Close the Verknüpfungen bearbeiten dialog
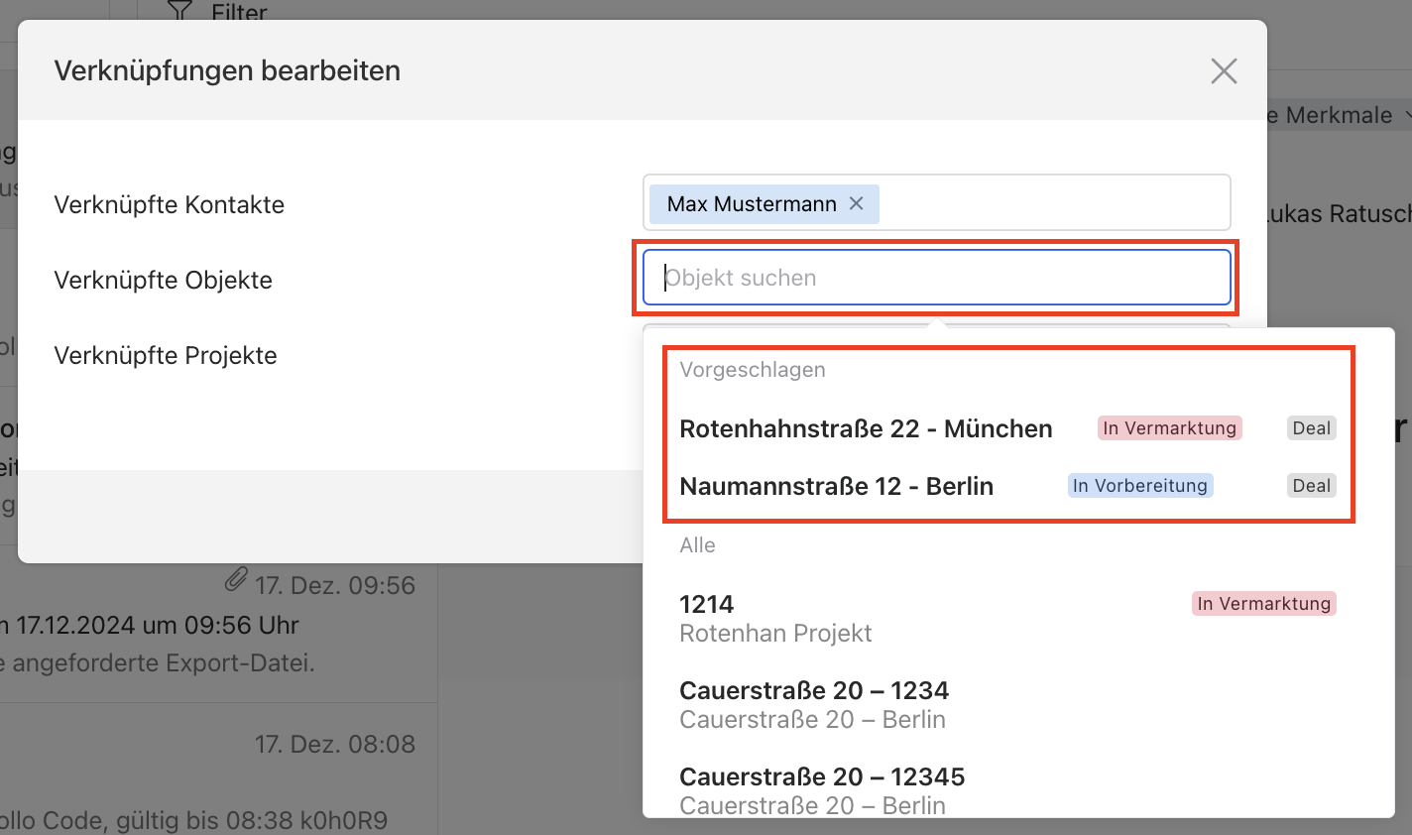Screen dimensions: 1412x835 [1224, 71]
